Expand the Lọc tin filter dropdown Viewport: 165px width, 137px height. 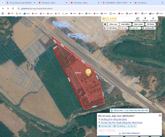135,28
